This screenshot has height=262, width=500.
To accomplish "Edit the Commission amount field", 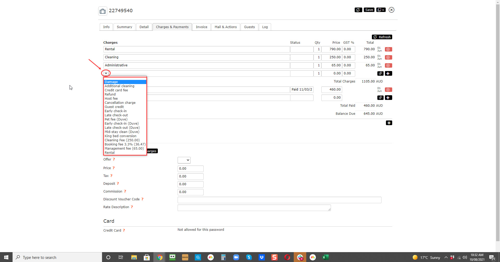I will click(x=191, y=192).
